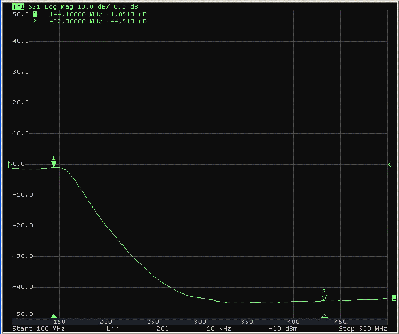The height and width of the screenshot is (334, 399).
Task: Select marker 2 triangle on the trace
Action: pyautogui.click(x=324, y=297)
